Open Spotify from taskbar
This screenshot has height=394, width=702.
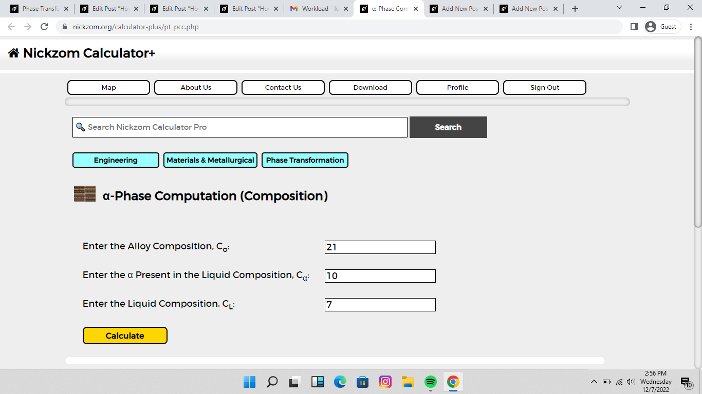(x=431, y=382)
